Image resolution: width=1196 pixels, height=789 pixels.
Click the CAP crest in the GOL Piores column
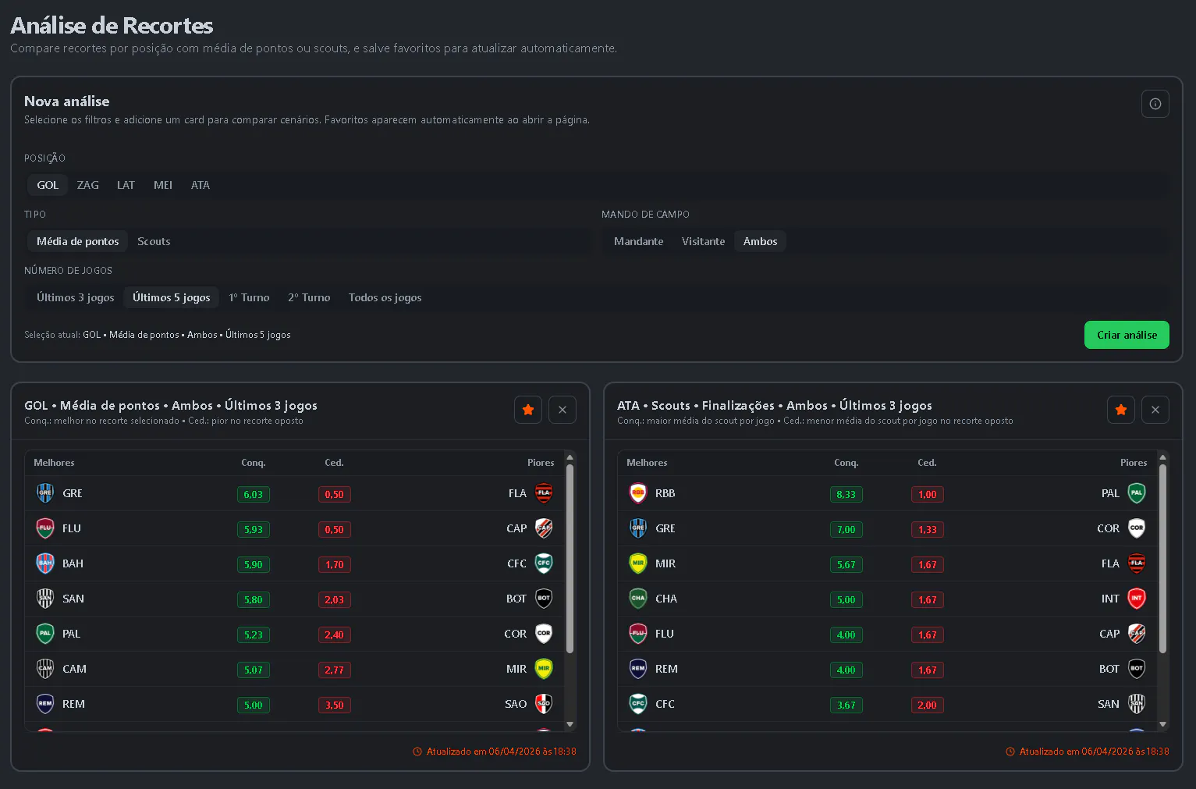pos(544,528)
